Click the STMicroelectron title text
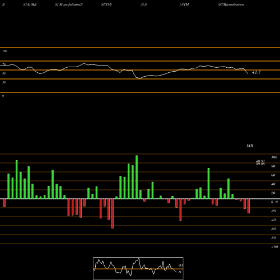This screenshot has width=280, height=280. [x=231, y=4]
